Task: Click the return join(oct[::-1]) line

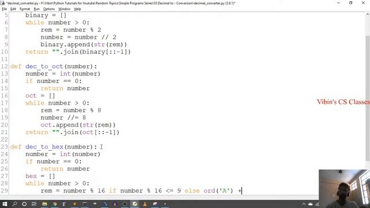Action: (72, 132)
